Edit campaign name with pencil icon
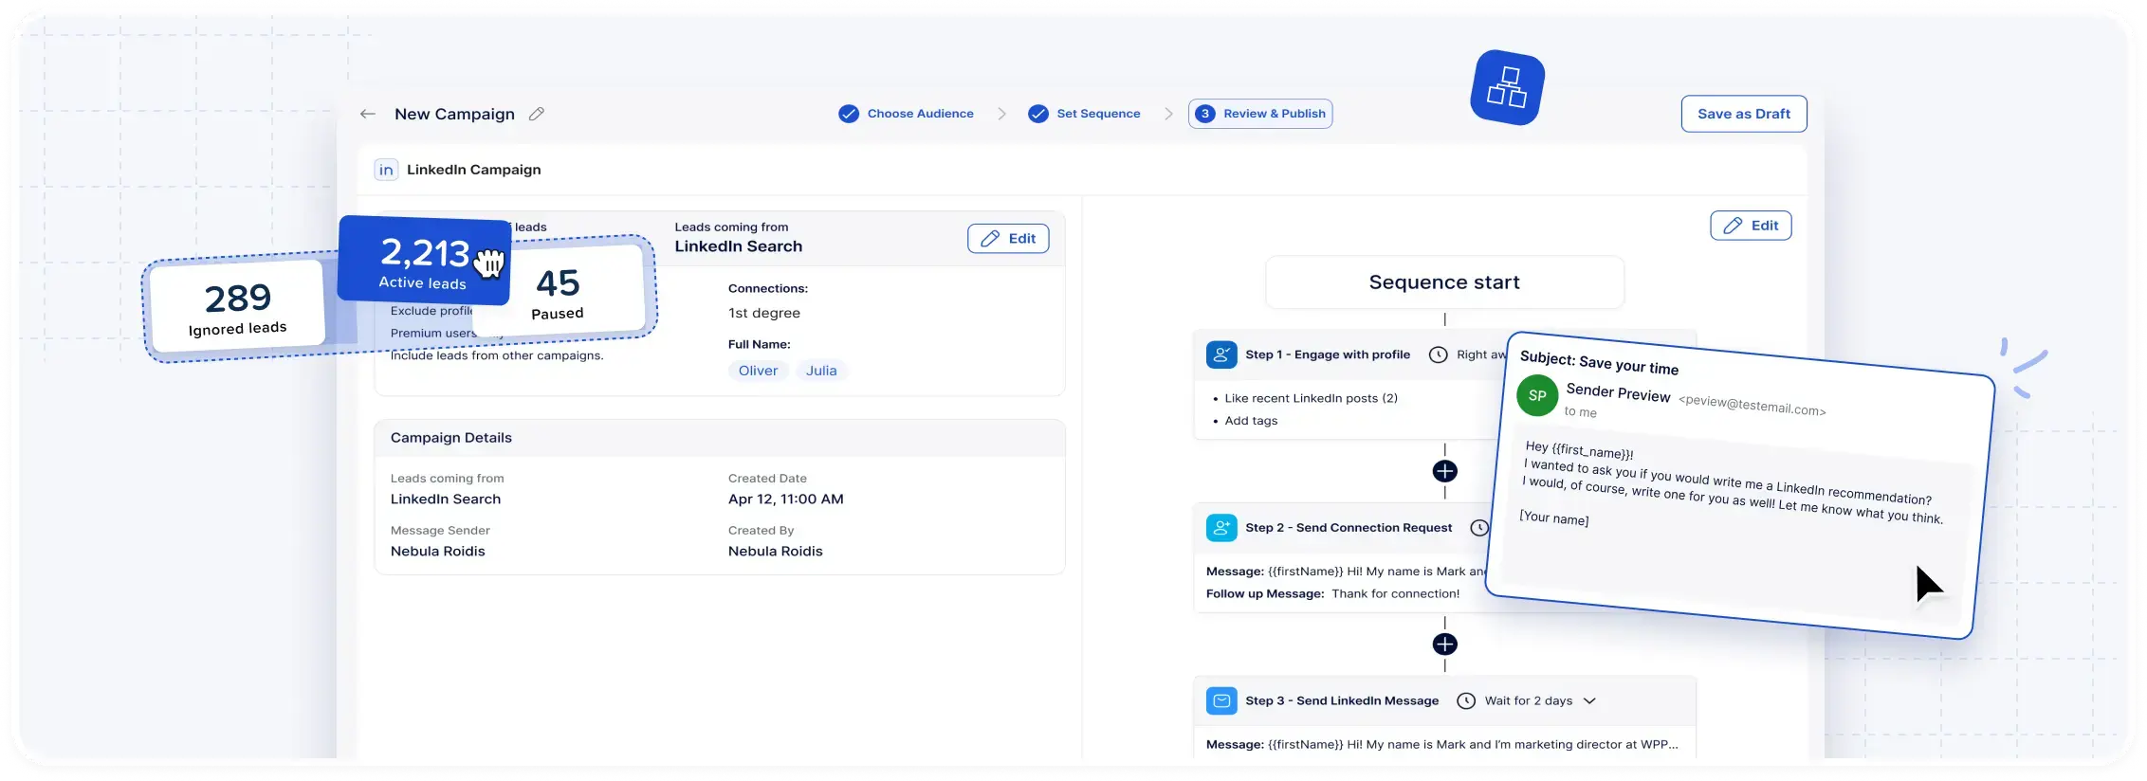2147x781 pixels. tap(537, 114)
